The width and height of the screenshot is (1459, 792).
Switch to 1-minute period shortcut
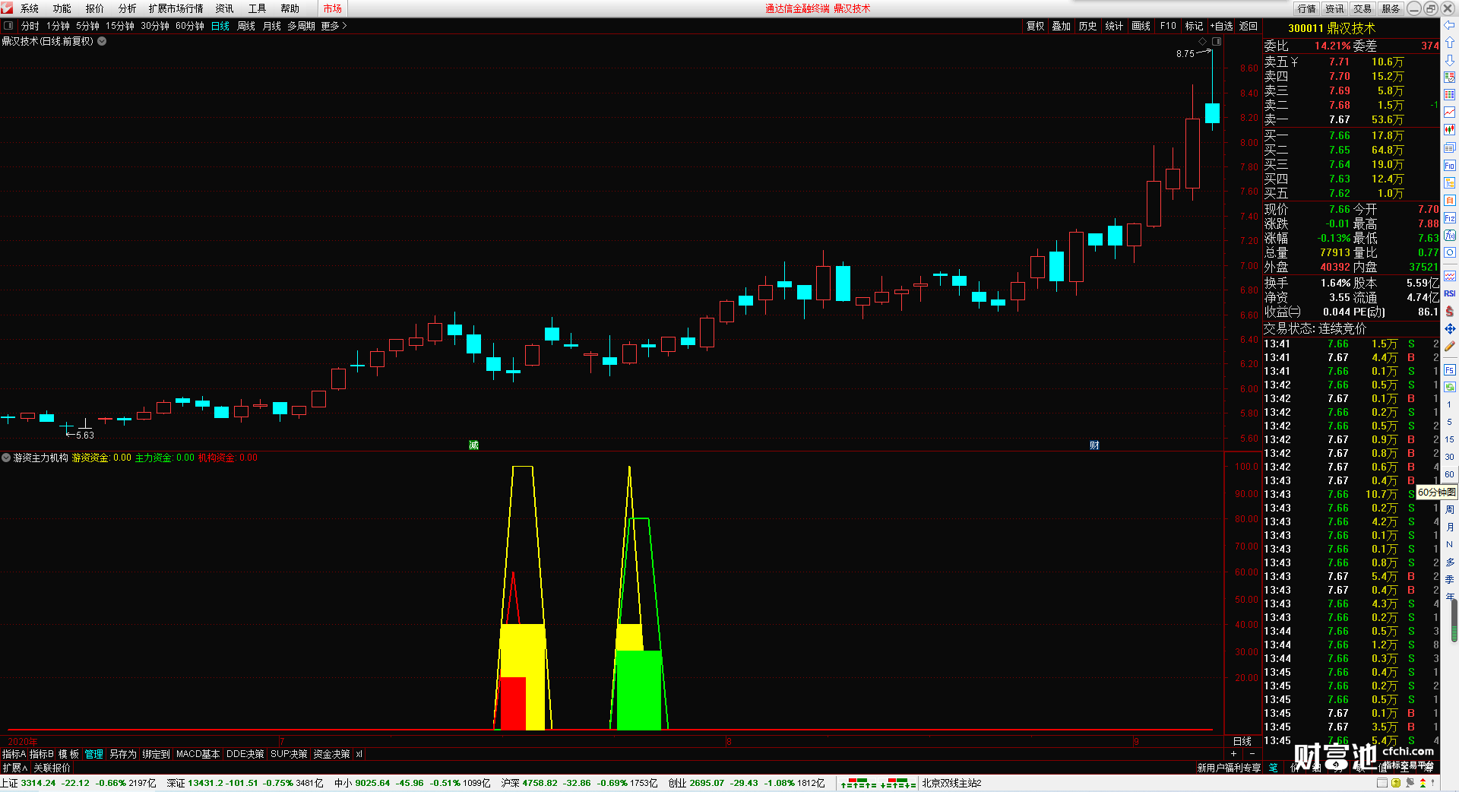(x=1450, y=404)
